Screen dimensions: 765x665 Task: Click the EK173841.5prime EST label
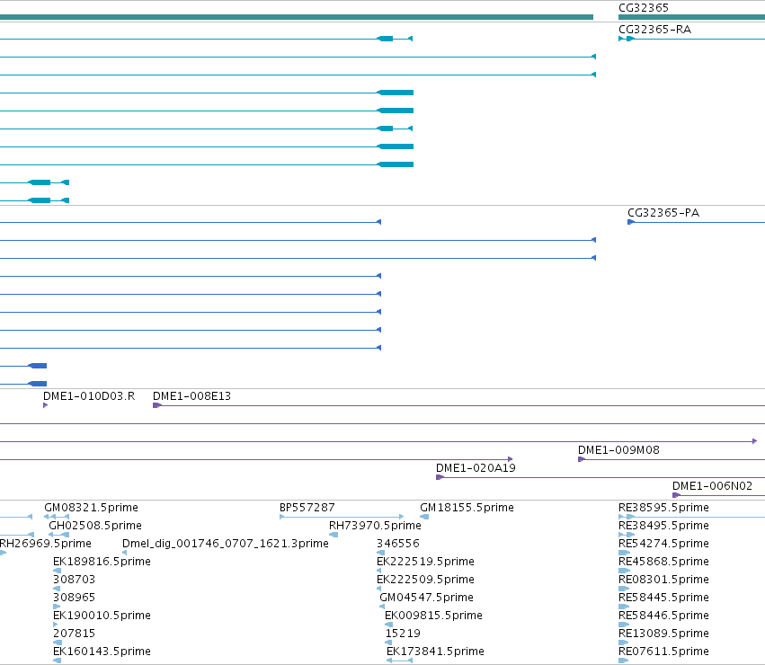[435, 652]
